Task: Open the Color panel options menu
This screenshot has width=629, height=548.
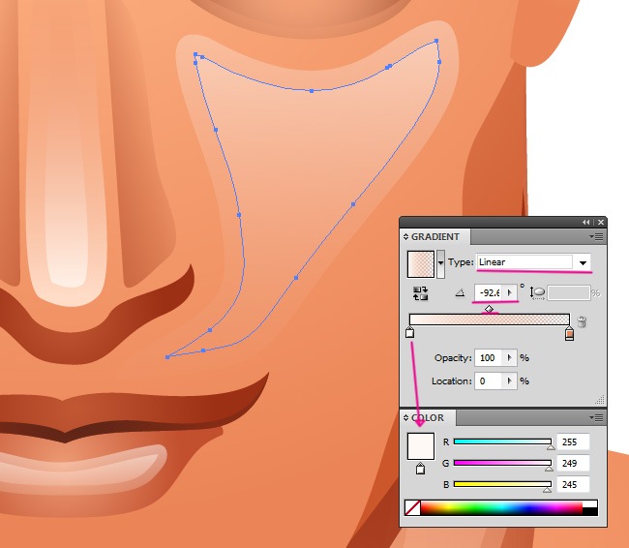Action: [597, 417]
